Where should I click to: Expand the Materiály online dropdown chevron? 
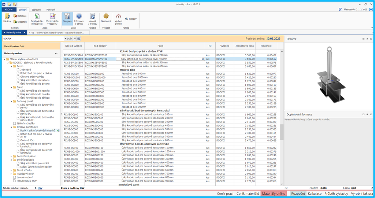(x=56, y=54)
